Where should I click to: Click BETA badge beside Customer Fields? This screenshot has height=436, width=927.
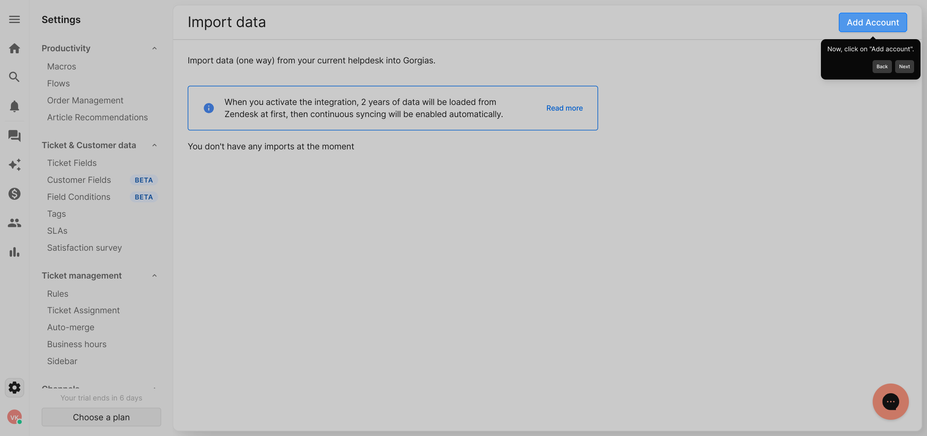point(144,180)
